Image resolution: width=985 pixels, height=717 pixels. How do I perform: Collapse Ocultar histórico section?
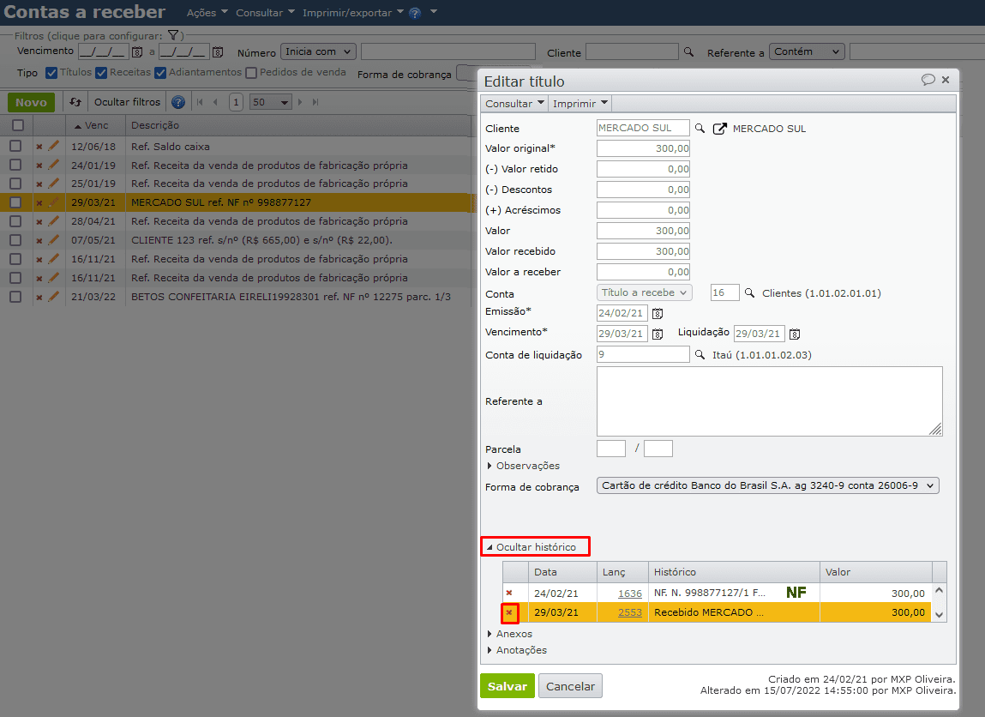(532, 547)
